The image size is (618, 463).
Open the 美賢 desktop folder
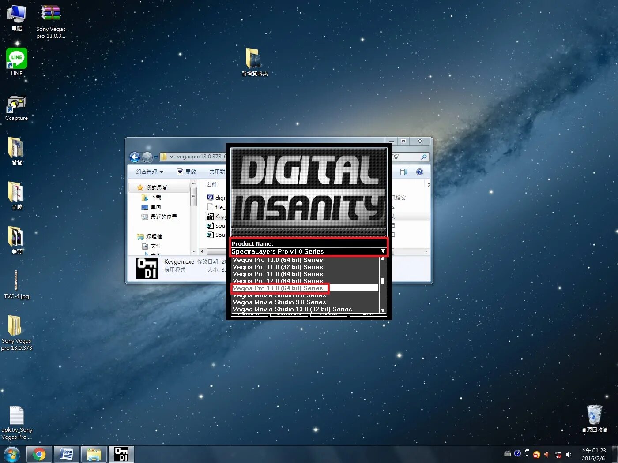[x=16, y=240]
